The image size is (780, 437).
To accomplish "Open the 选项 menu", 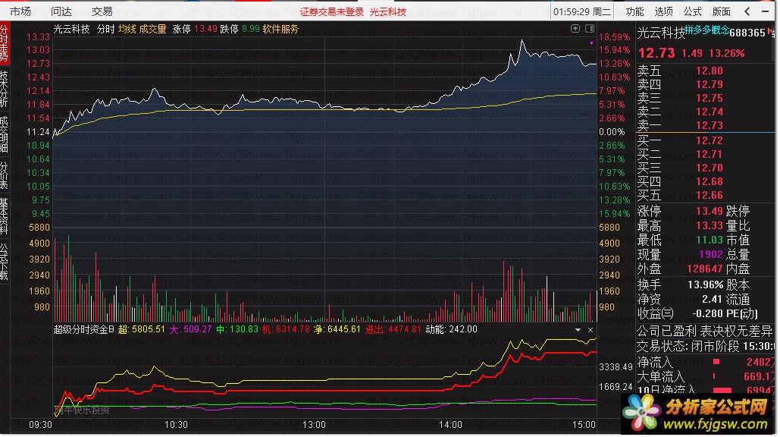I will 663,11.
